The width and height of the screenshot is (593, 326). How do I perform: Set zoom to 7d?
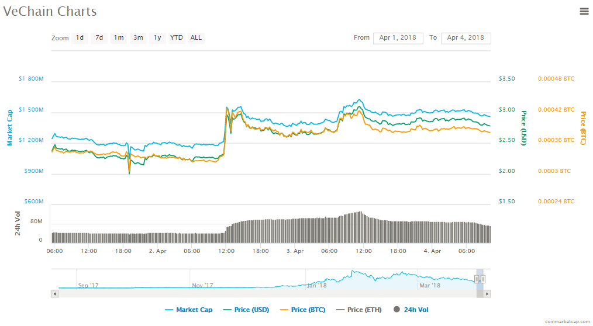99,38
